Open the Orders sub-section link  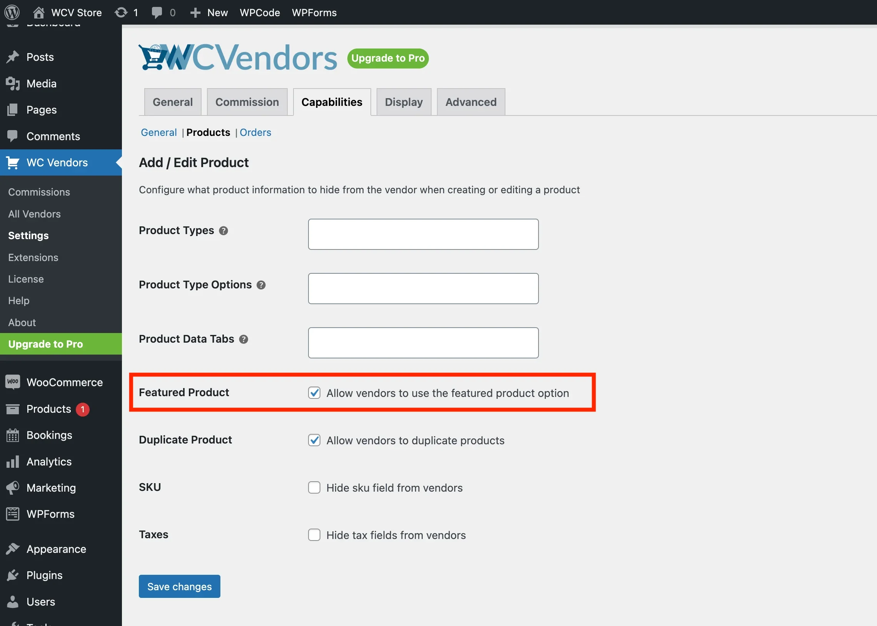click(x=255, y=132)
